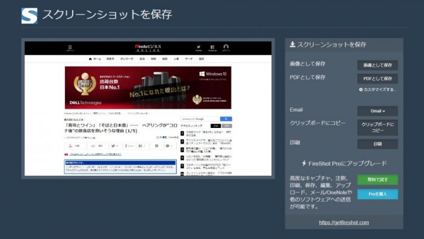The image size is (424, 239).
Task: Click the FireShot S logo icon
Action: [29, 15]
